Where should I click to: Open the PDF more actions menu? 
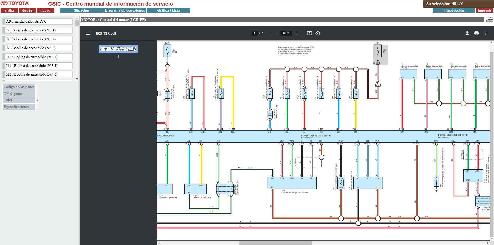(x=486, y=33)
